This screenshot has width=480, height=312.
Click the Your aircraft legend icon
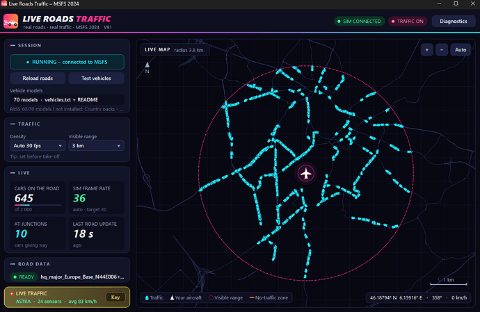[172, 297]
